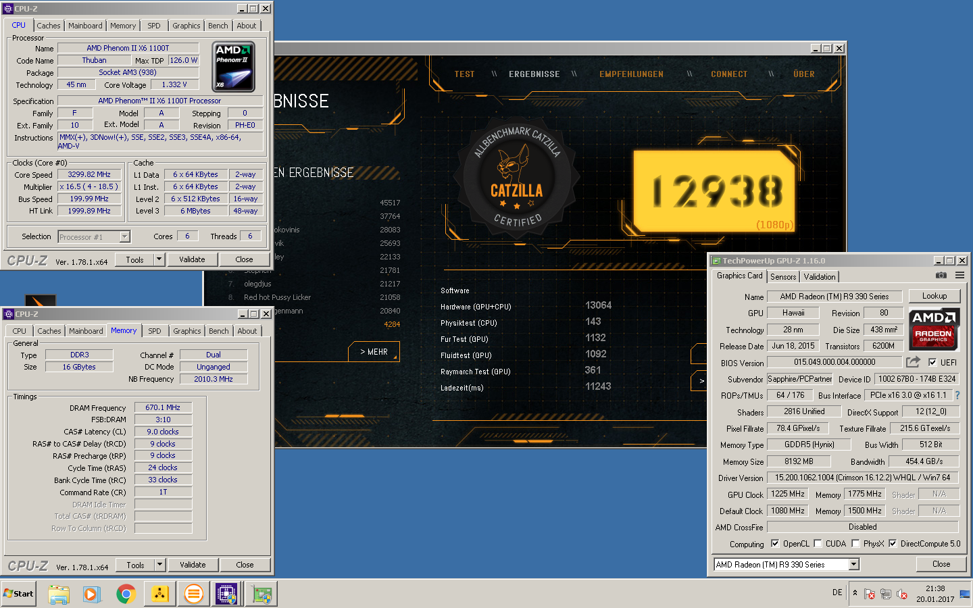Show hidden system tray icons

coord(855,593)
